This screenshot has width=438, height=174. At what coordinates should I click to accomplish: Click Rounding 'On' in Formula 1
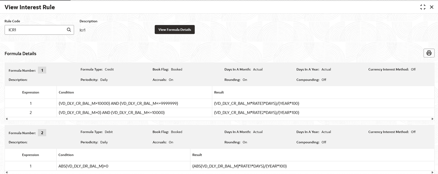245,80
